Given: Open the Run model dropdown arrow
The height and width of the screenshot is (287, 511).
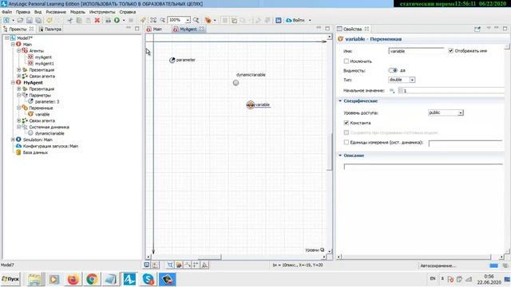Looking at the screenshot, I should [x=124, y=20].
